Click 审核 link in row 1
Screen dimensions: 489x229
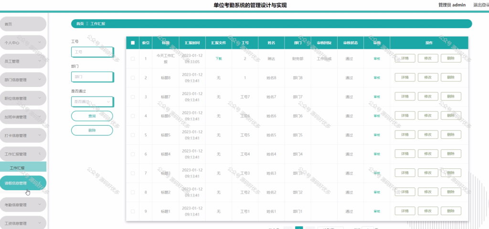[377, 58]
